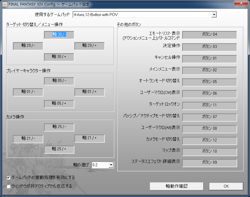Select the 軸 21 / + camera field
The image size is (250, 197).
90,138
